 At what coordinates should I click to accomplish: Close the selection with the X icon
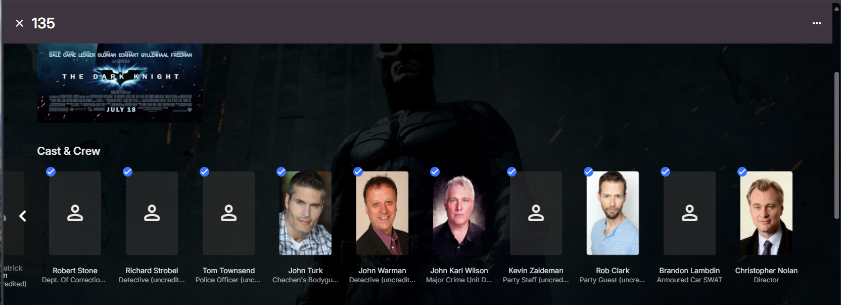tap(20, 23)
